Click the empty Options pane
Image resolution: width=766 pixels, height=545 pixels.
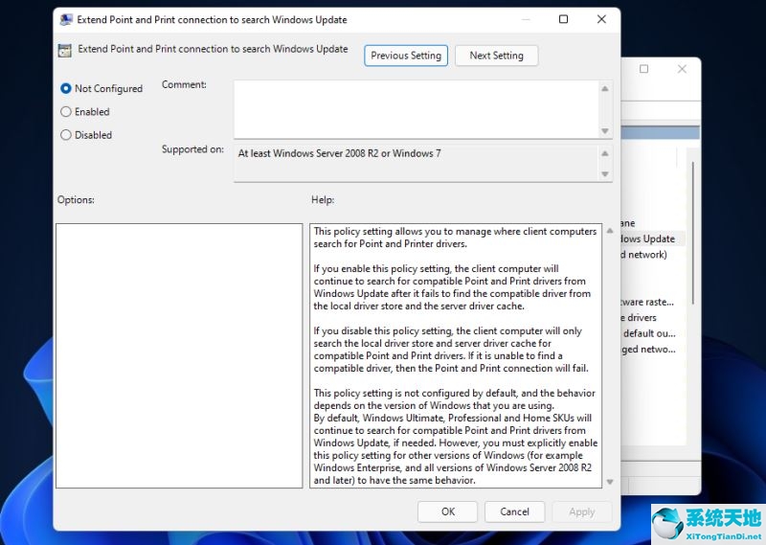click(179, 356)
